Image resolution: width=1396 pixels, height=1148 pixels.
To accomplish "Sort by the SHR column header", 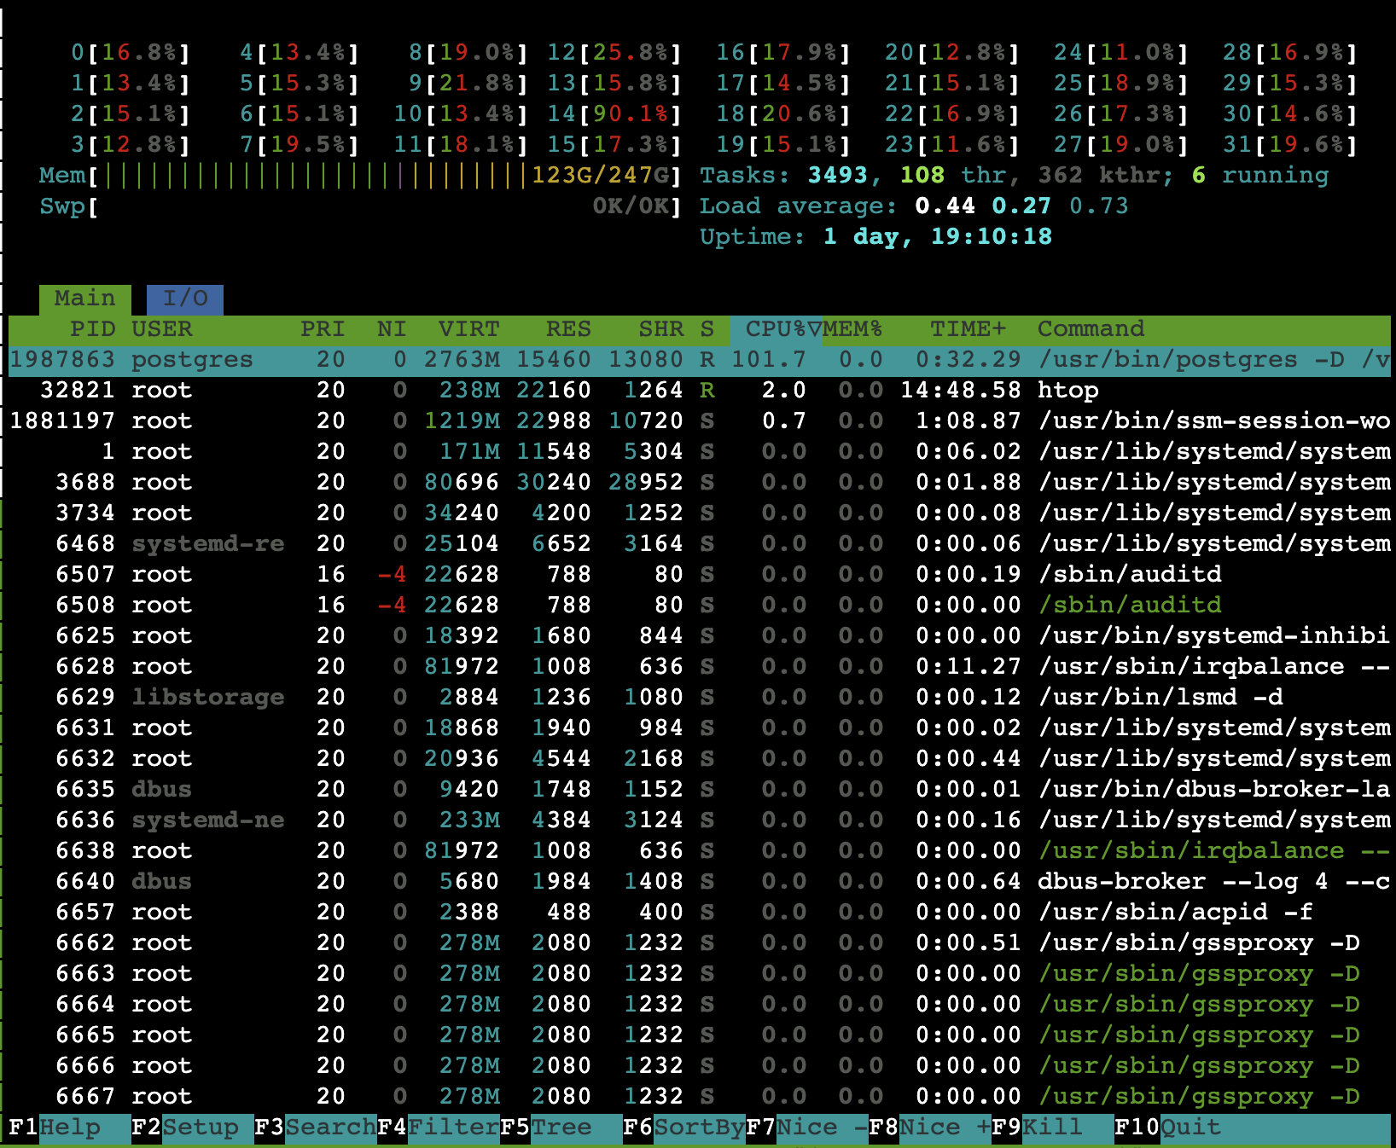I will pyautogui.click(x=661, y=329).
